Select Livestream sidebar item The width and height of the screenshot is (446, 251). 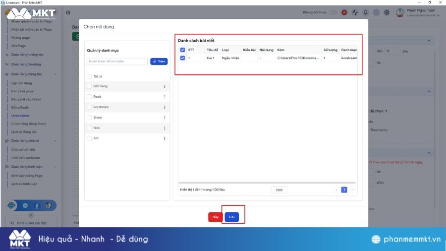point(20,116)
